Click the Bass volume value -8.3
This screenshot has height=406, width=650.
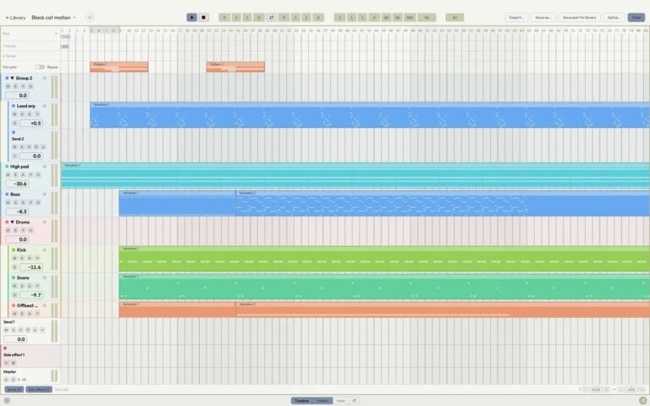[17, 211]
